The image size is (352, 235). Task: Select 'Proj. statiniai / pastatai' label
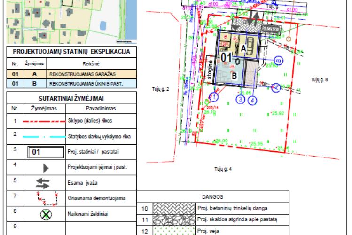click(x=93, y=152)
